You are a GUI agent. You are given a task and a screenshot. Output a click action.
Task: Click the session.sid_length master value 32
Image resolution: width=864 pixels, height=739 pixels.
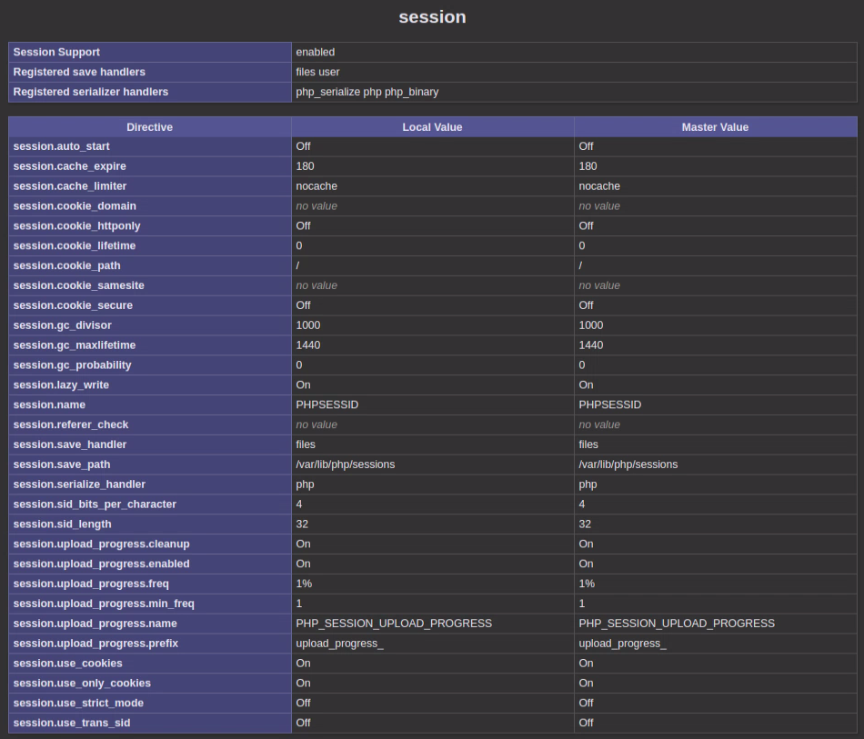[x=585, y=524]
